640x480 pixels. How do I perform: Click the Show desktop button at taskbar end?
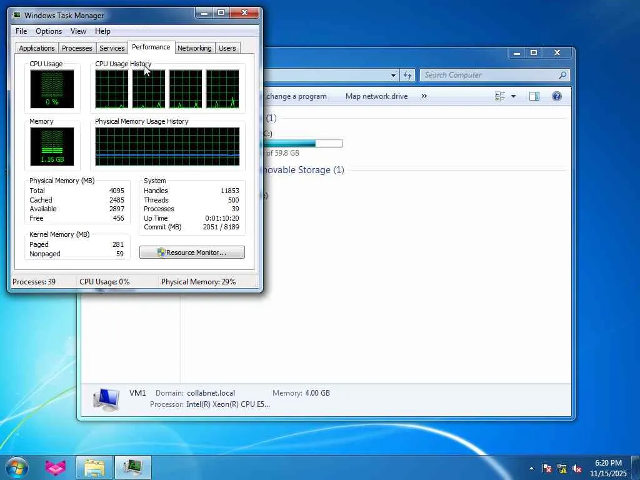pos(636,467)
